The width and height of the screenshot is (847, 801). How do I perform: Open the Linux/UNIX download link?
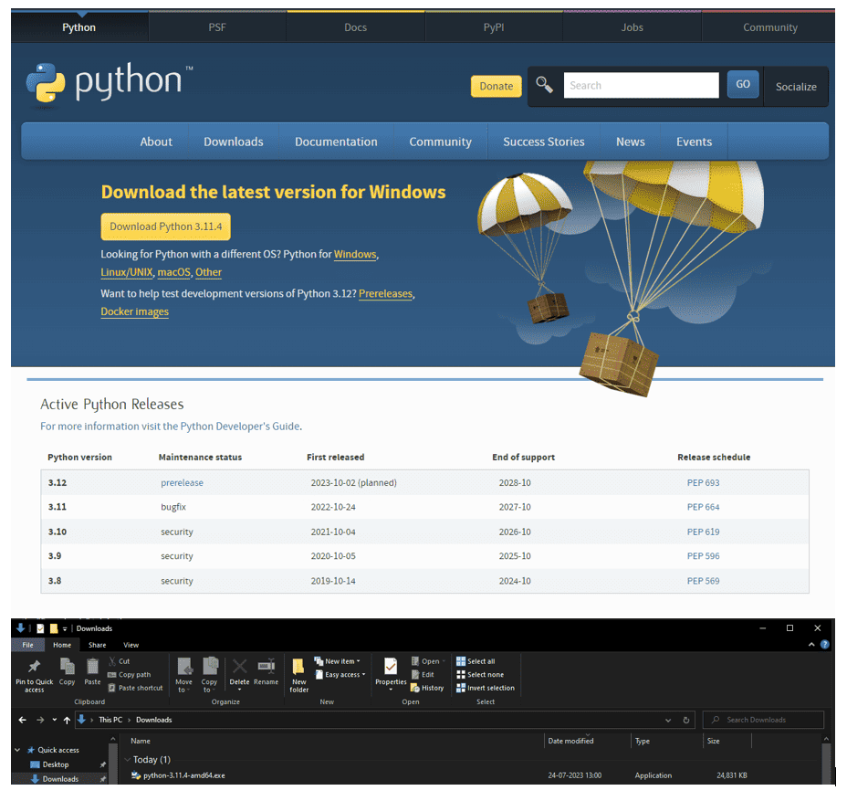(126, 272)
